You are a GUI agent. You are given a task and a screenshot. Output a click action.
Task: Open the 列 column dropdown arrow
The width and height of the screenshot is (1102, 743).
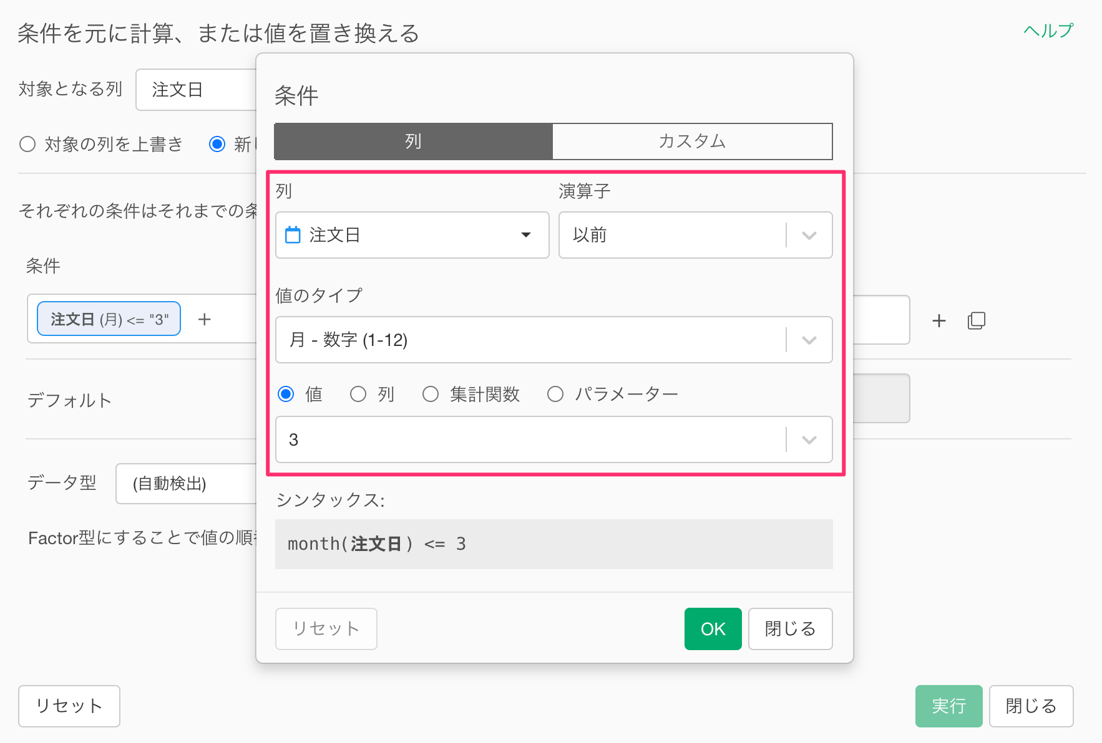click(x=525, y=235)
